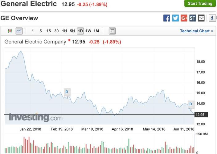
Task: Share on Facebook
Action: (x=167, y=18)
